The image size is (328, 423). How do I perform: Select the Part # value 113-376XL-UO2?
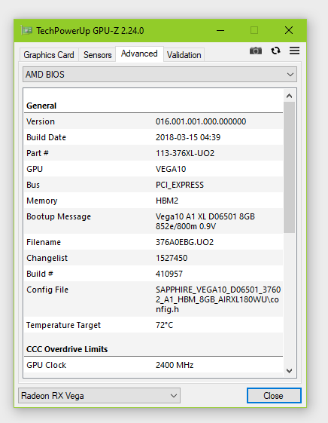tap(185, 153)
